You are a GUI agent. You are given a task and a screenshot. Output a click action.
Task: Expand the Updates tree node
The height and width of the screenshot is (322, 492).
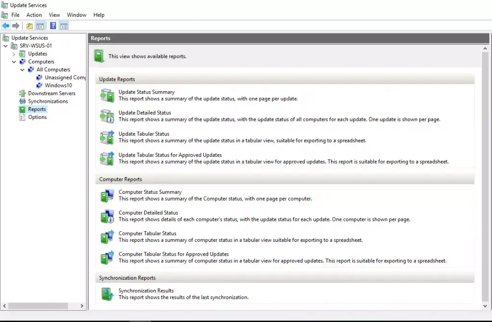point(14,54)
